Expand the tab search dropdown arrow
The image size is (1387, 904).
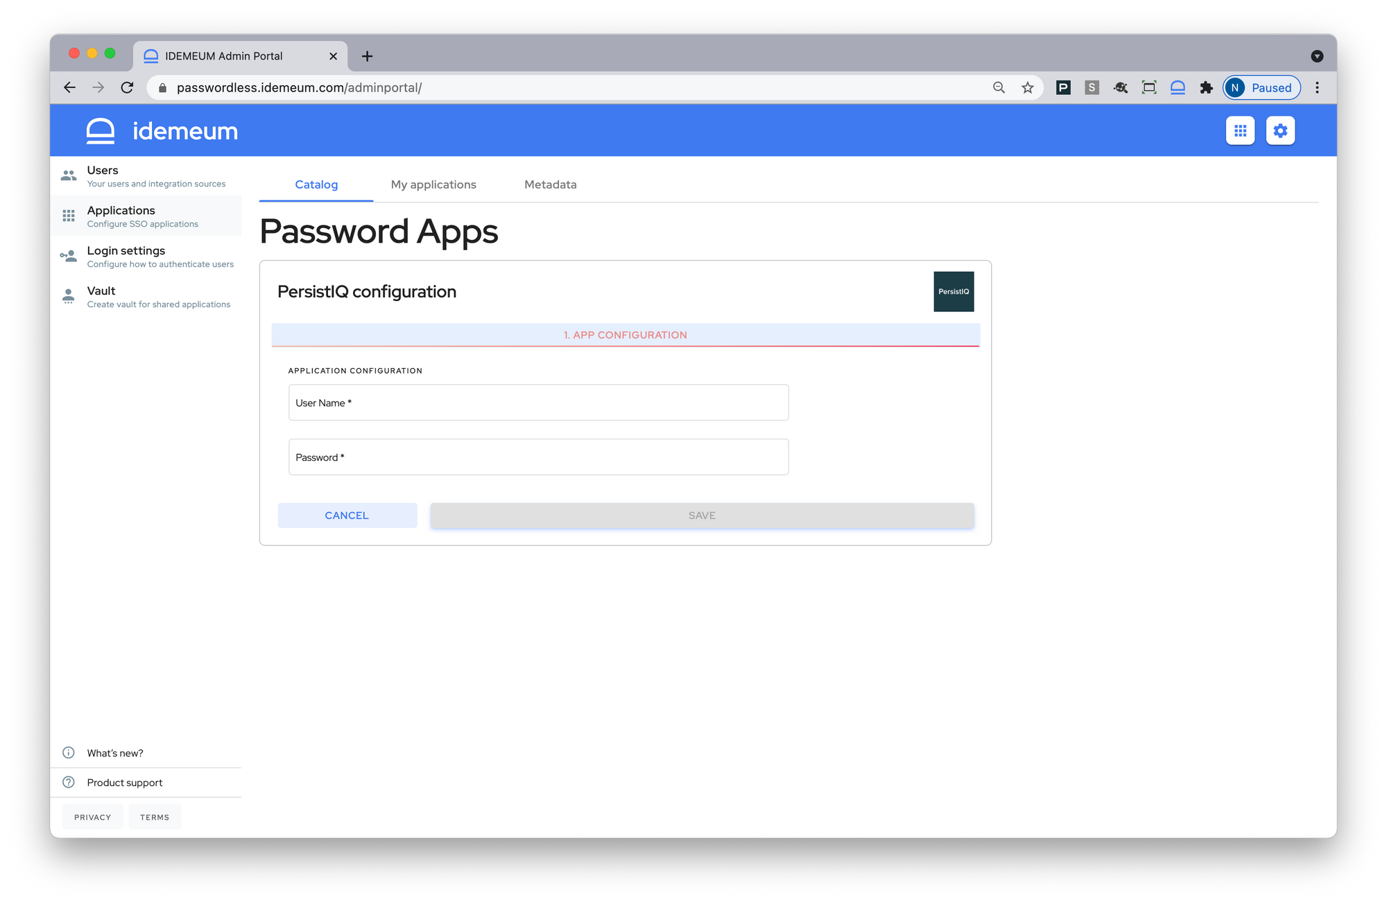pyautogui.click(x=1317, y=56)
